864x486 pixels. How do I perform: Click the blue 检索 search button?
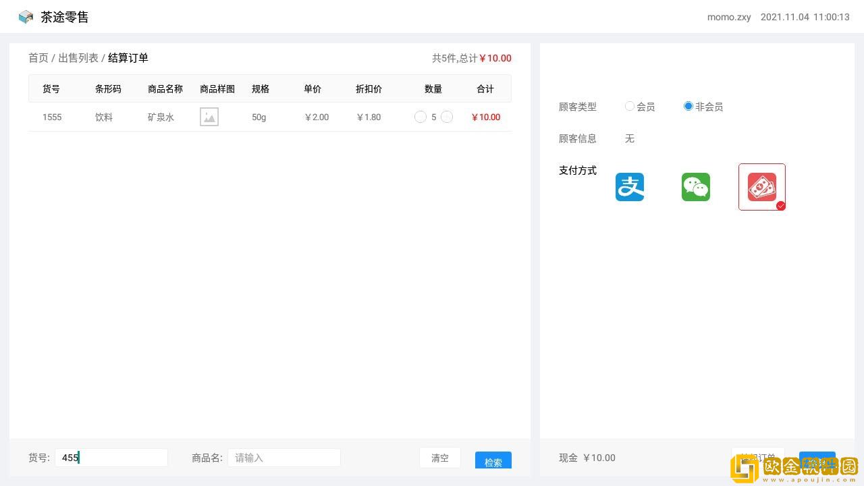click(493, 461)
